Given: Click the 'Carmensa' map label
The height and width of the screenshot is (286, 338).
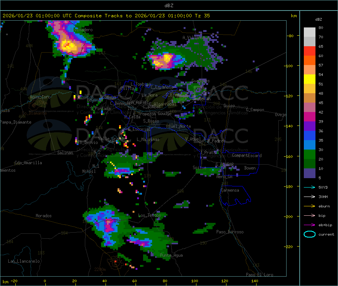Looking at the screenshot, I should click(x=230, y=190).
